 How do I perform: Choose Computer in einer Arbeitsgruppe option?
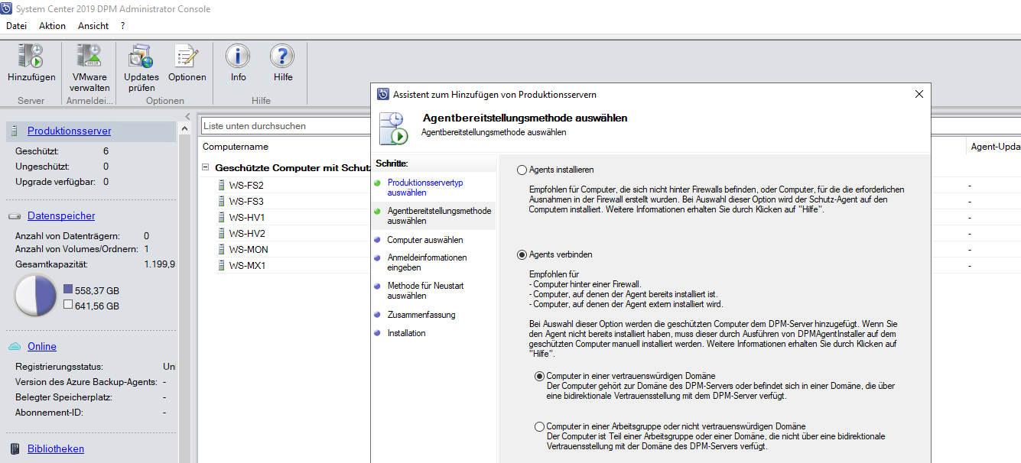pyautogui.click(x=540, y=426)
